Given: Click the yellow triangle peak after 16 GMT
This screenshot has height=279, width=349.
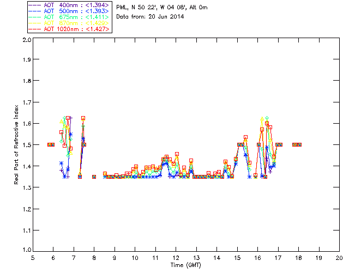Looking at the screenshot, I should 262,119.
